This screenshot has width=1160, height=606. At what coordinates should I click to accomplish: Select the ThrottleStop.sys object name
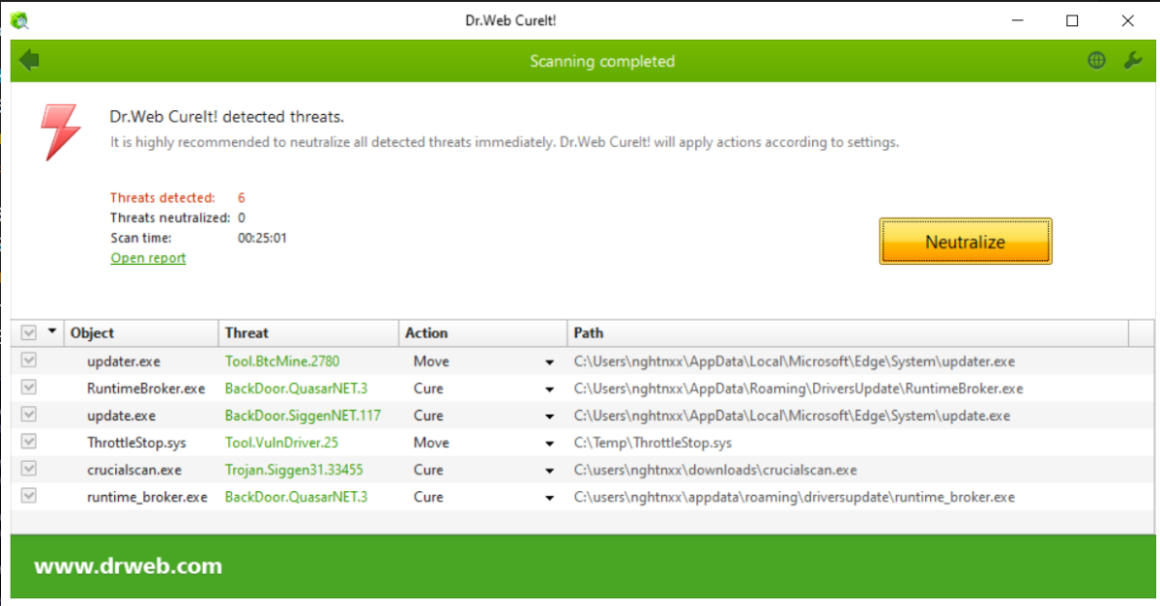pos(136,443)
